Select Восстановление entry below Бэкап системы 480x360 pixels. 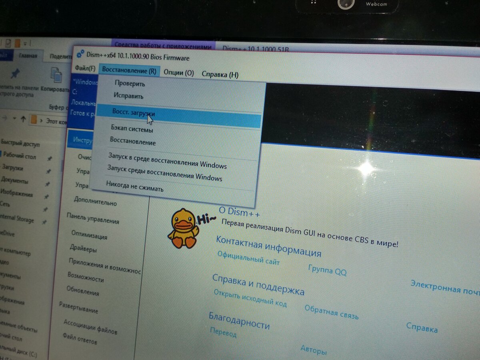pyautogui.click(x=133, y=142)
